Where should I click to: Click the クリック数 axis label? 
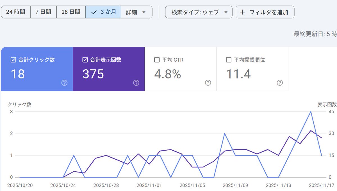click(19, 105)
